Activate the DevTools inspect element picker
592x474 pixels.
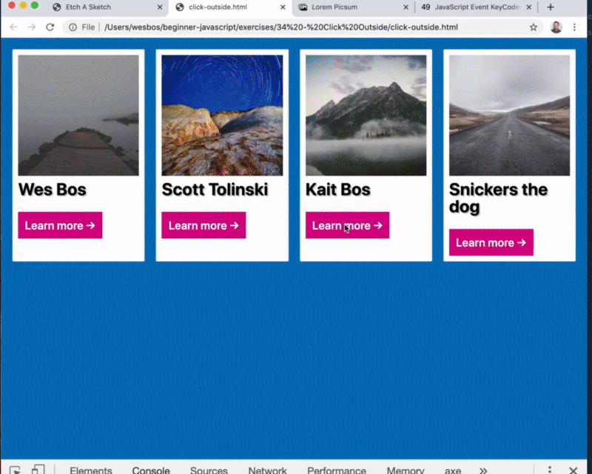[x=16, y=470]
